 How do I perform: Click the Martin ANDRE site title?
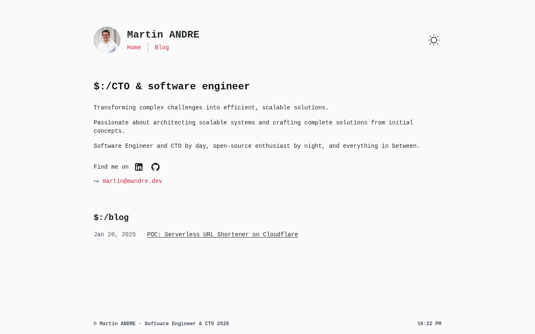(163, 35)
